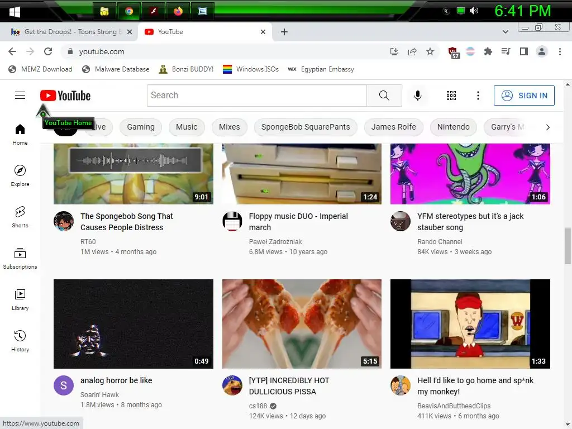Click the SIGN IN button

pyautogui.click(x=524, y=96)
